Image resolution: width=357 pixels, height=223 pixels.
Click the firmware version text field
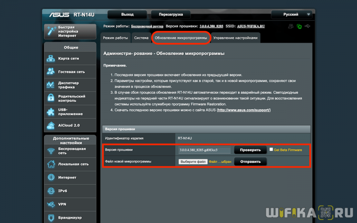coord(204,150)
